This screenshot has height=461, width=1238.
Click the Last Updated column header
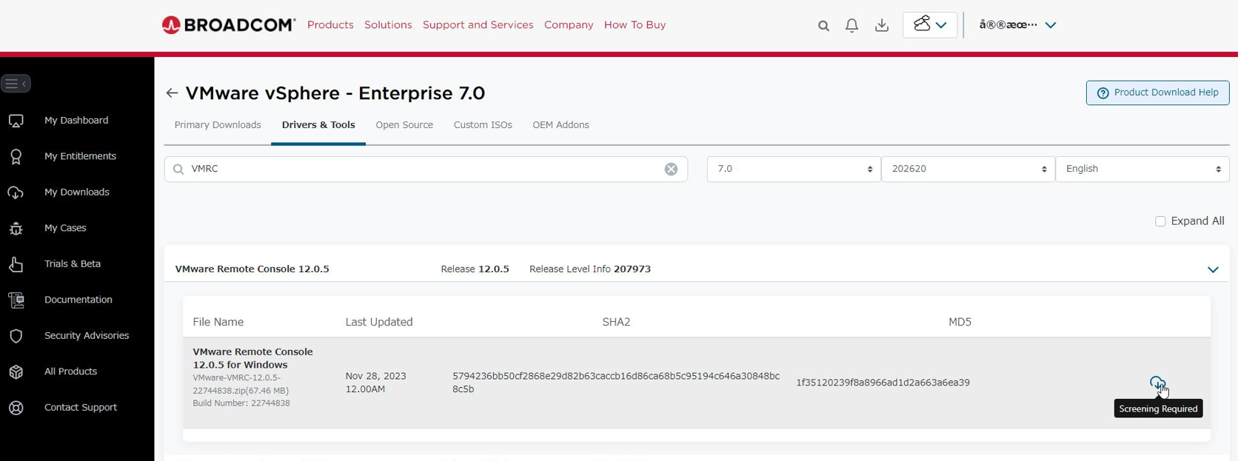(379, 322)
